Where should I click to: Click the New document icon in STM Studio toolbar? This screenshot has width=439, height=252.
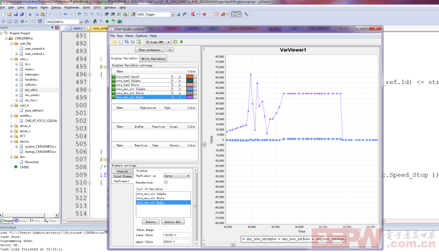tap(121, 42)
